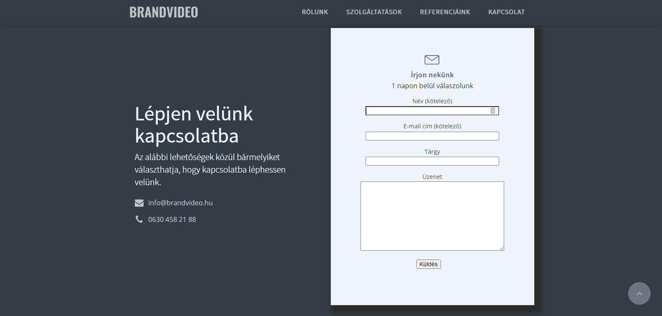
Task: Open the RÓLUNK menu item
Action: [x=315, y=12]
